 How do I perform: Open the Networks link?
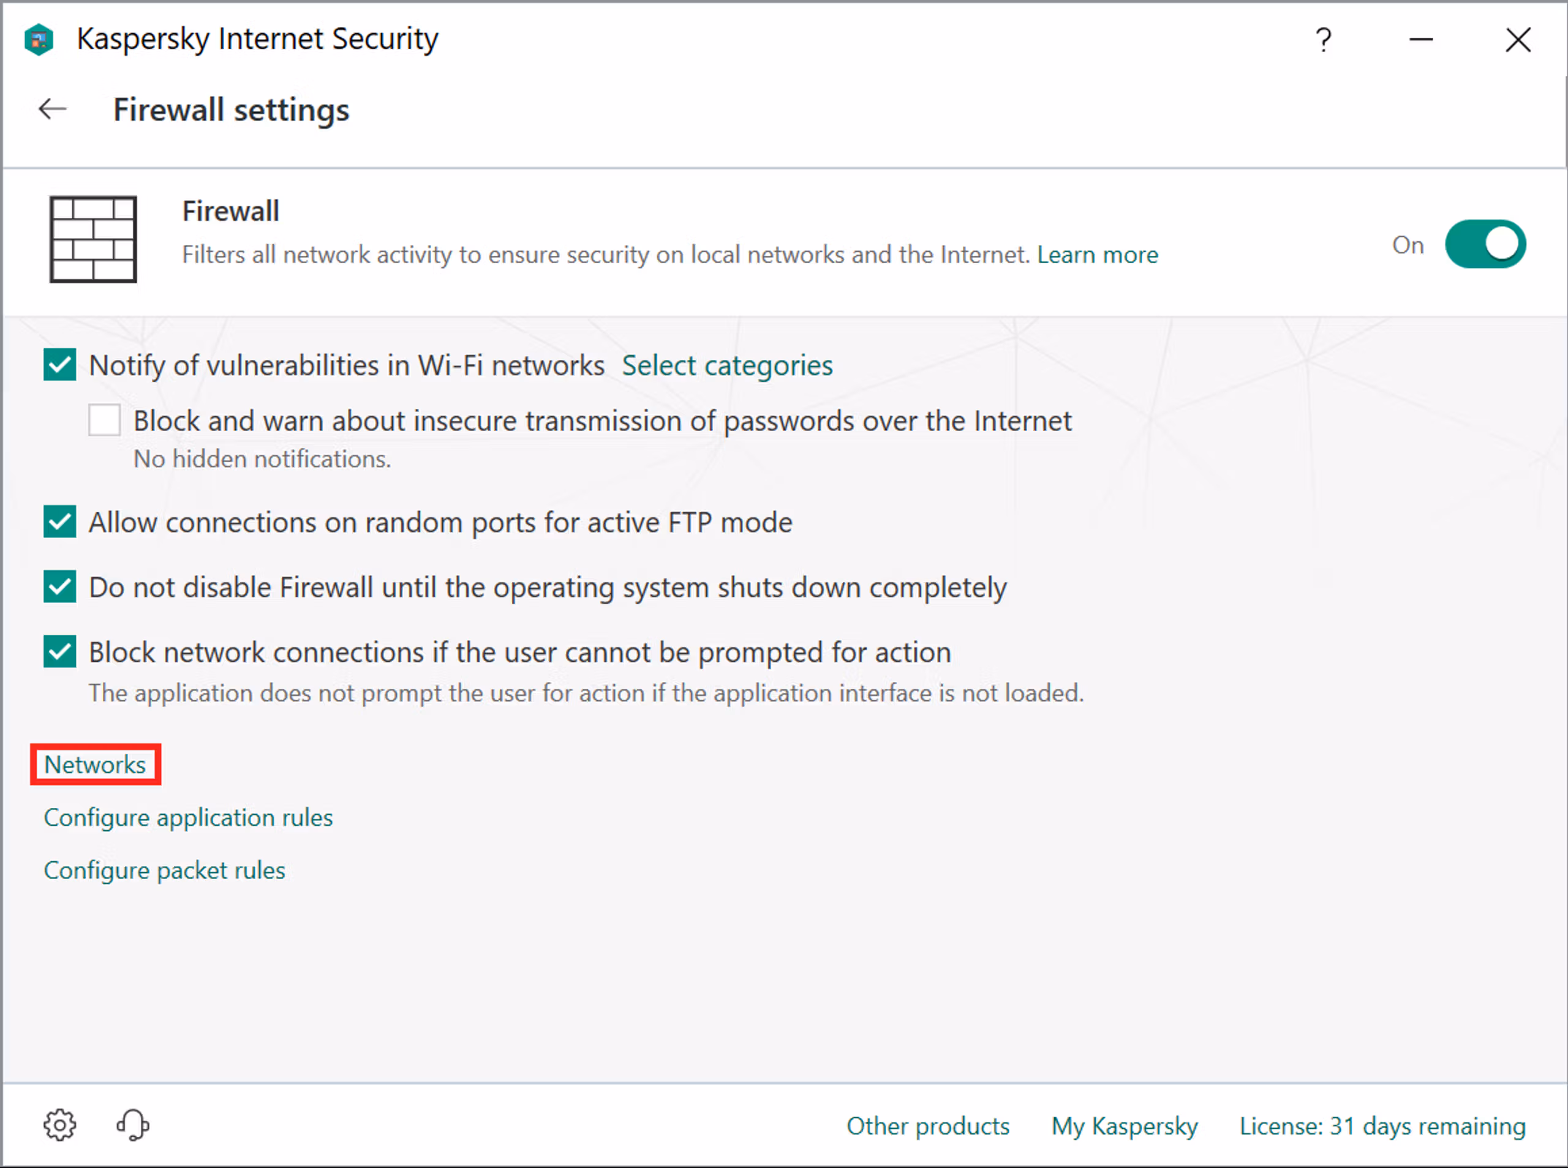click(x=95, y=765)
